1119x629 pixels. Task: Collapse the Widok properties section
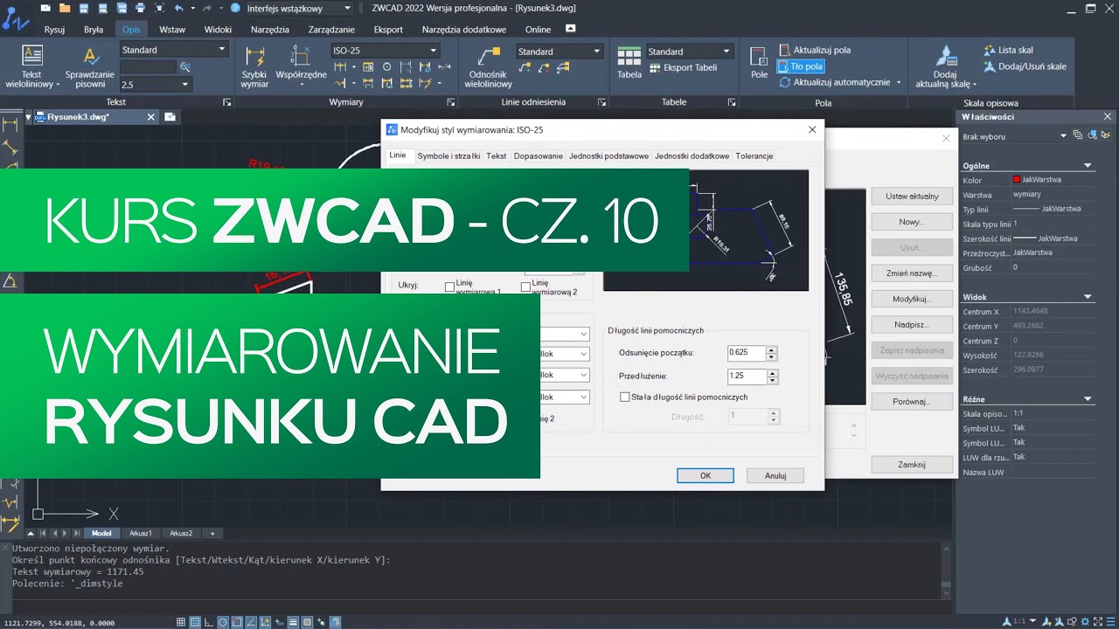[x=1088, y=297]
